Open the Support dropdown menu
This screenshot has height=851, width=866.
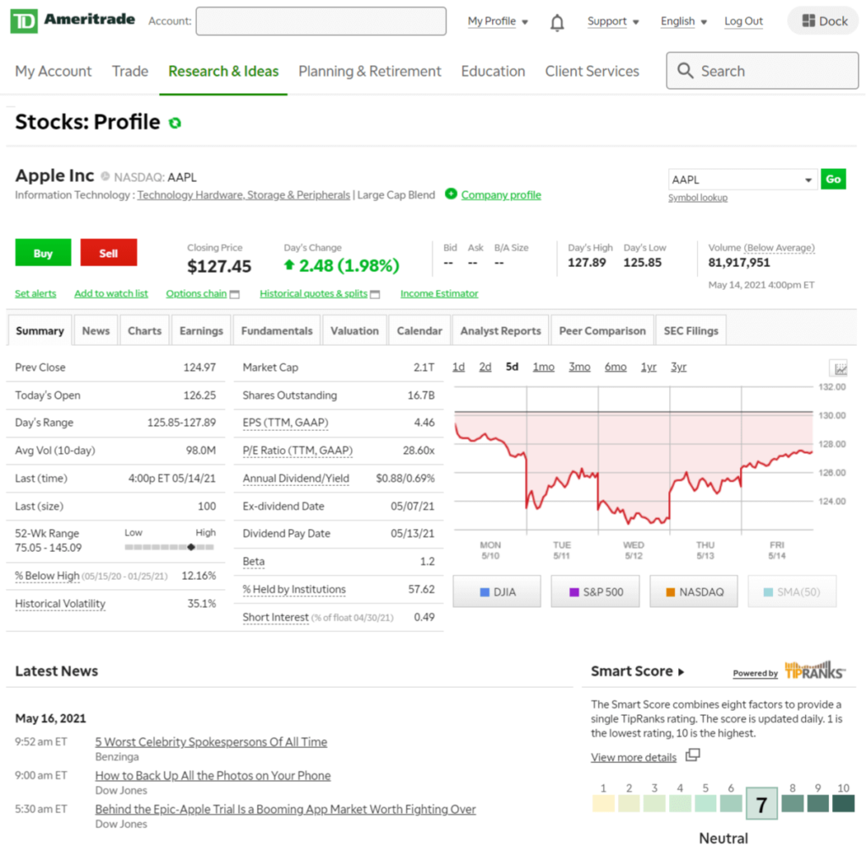[x=613, y=21]
